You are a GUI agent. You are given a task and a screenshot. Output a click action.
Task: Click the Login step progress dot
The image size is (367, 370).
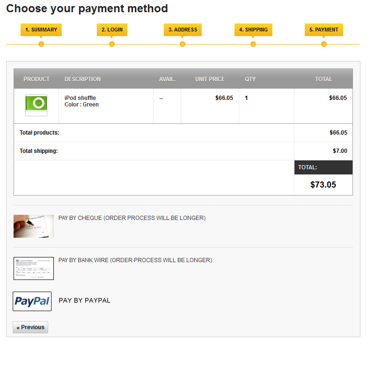tap(112, 44)
